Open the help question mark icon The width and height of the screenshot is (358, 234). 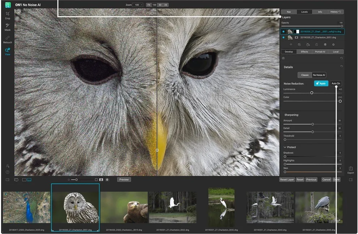pos(8,172)
